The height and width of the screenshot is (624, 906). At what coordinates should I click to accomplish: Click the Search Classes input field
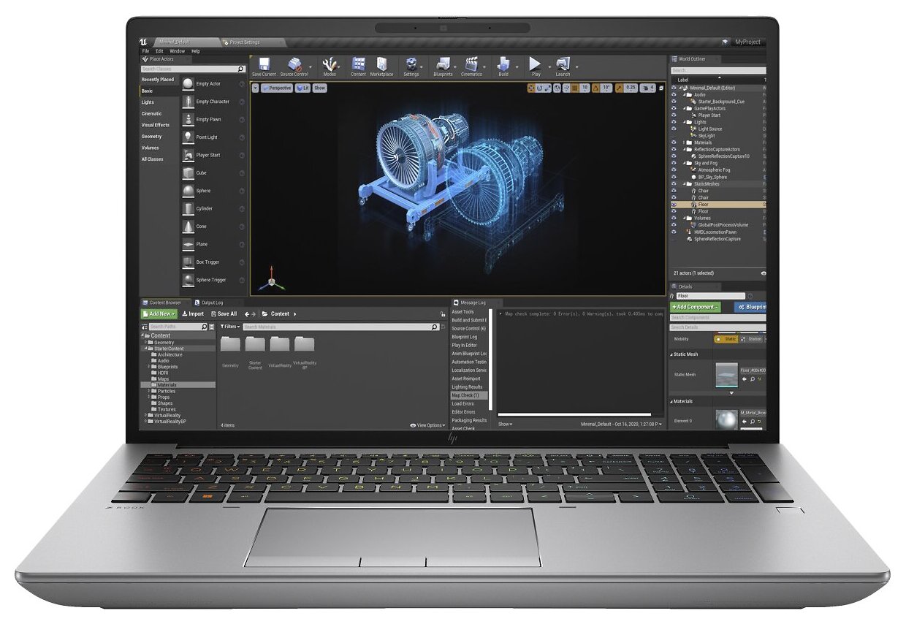(193, 69)
